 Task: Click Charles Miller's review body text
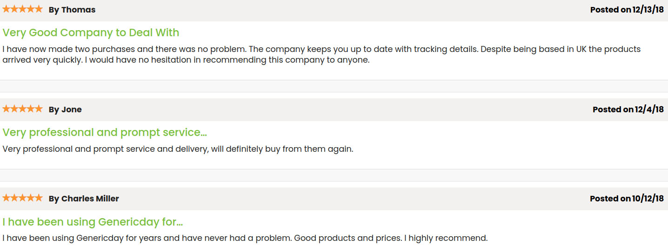(245, 239)
